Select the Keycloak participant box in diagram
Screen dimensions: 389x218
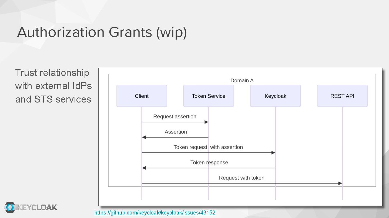click(275, 96)
